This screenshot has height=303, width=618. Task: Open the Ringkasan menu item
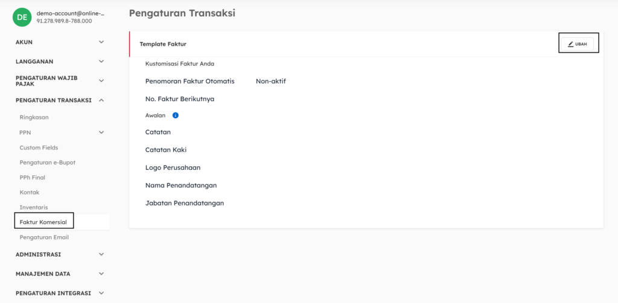pos(34,117)
